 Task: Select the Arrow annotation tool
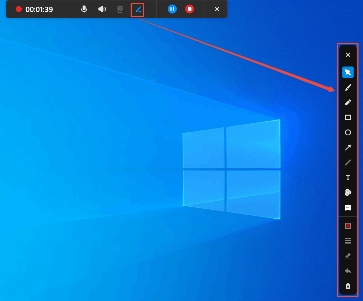point(348,147)
